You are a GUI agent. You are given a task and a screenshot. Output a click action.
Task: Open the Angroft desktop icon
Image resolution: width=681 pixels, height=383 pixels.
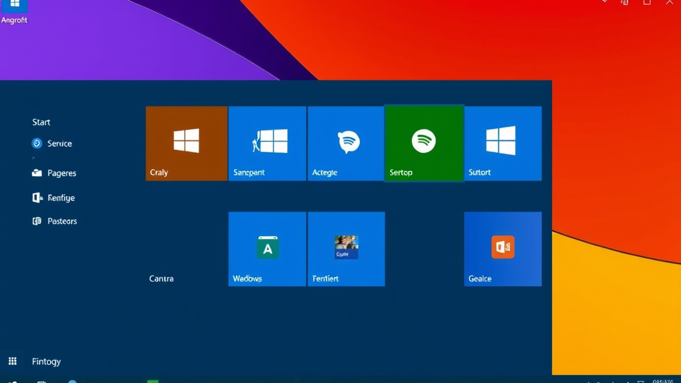coord(14,12)
